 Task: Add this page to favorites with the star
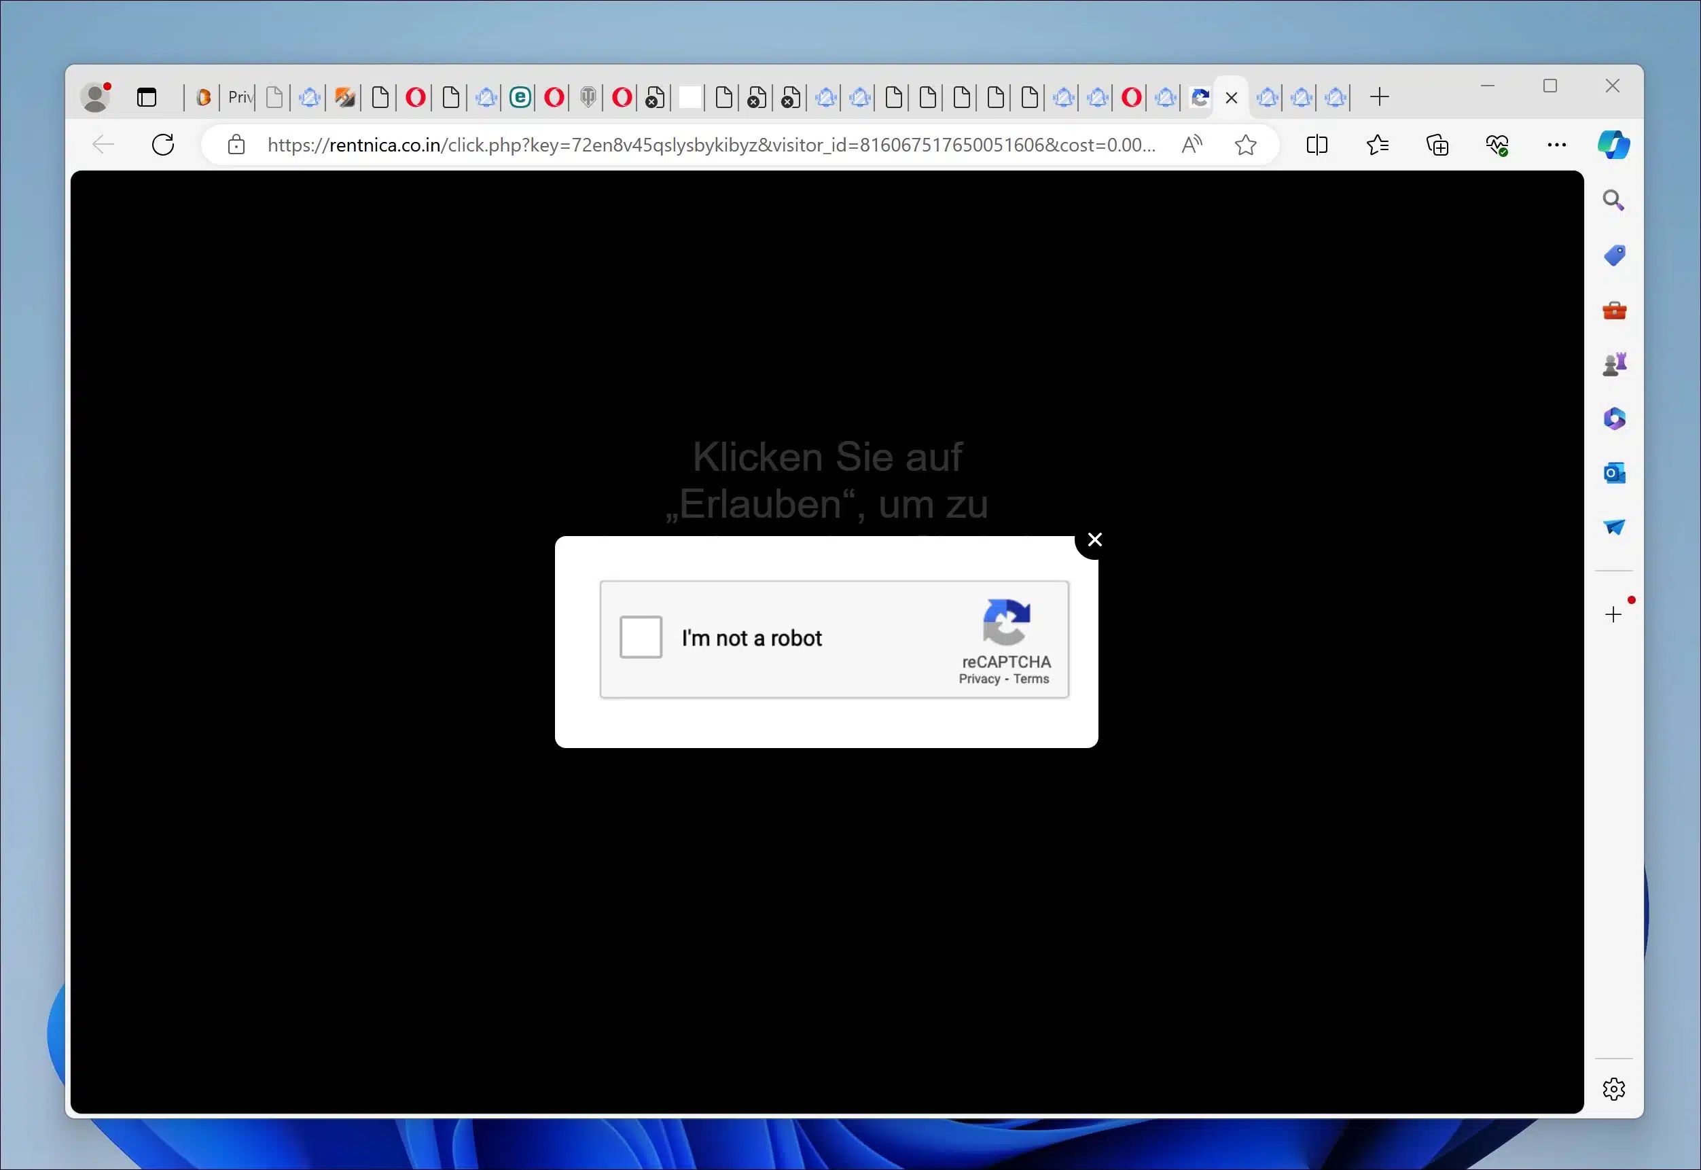[x=1246, y=145]
